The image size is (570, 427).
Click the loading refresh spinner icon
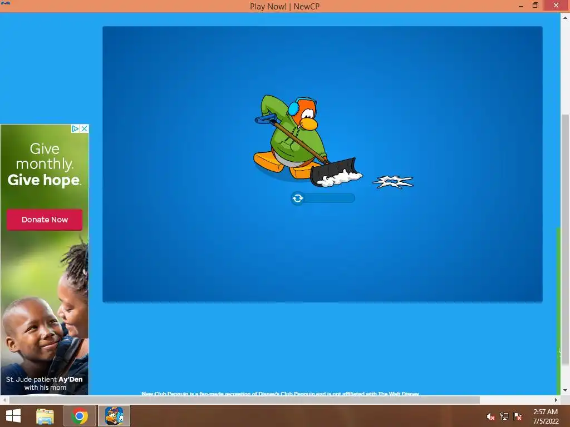click(297, 198)
